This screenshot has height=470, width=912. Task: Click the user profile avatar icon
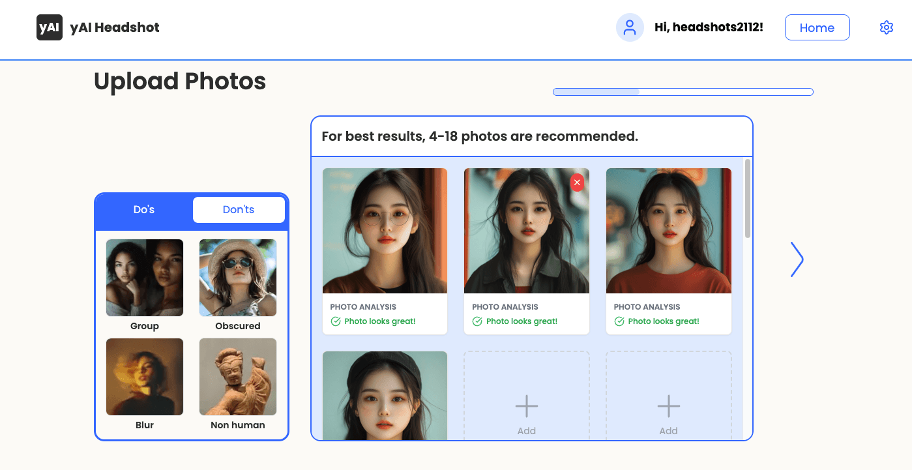pyautogui.click(x=630, y=27)
